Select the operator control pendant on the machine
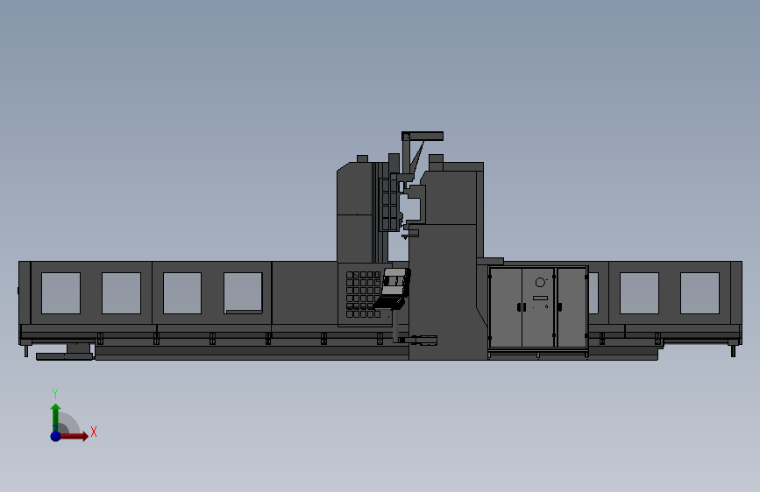The width and height of the screenshot is (760, 492). click(393, 289)
